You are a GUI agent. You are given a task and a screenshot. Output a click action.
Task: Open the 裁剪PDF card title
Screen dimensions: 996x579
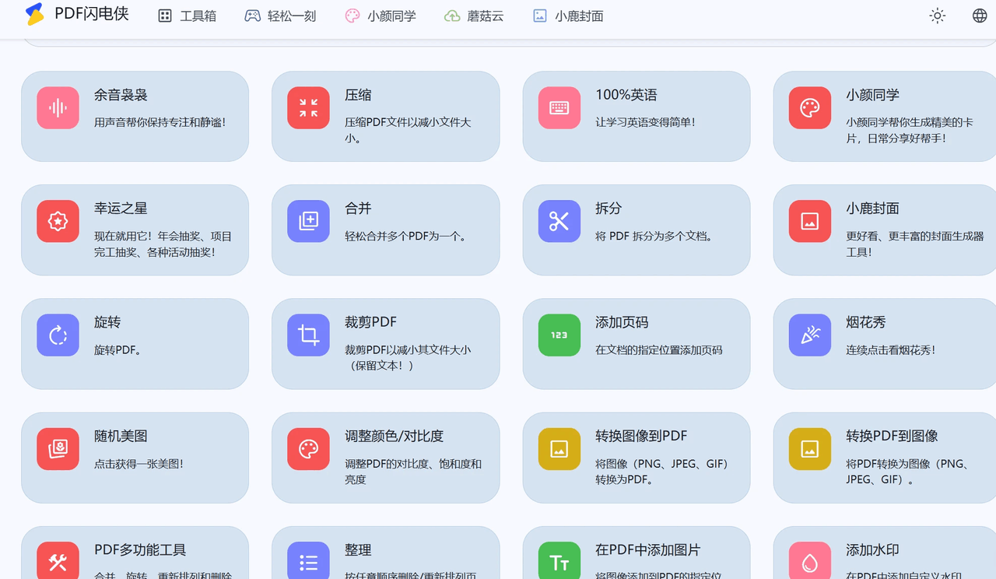(371, 322)
